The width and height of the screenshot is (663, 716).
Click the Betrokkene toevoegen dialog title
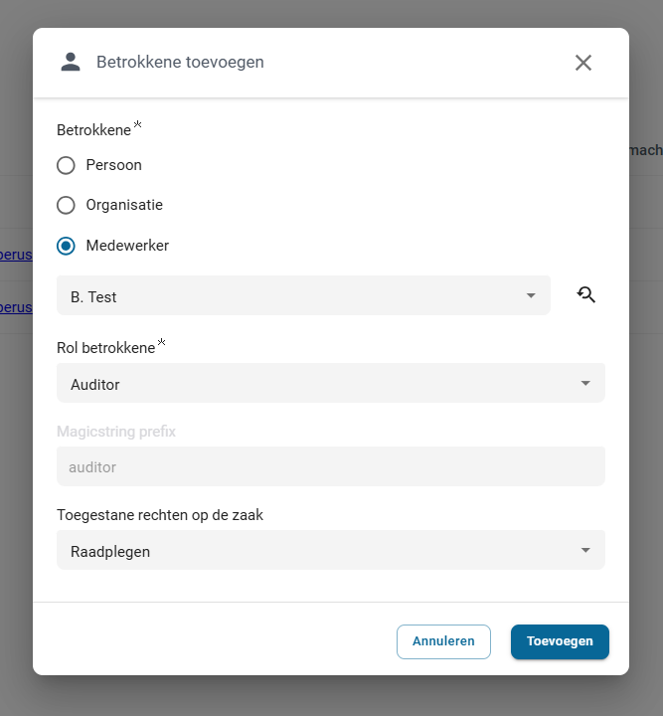pos(180,63)
